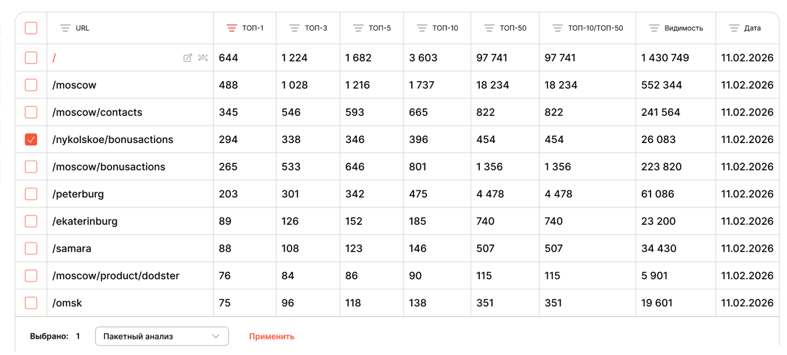This screenshot has width=787, height=355.
Task: Check the box for /peterburg
Action: tap(31, 194)
